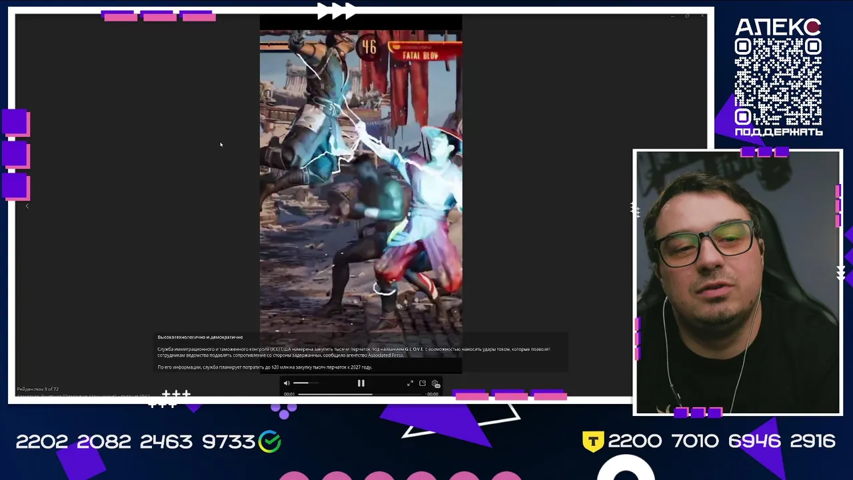
Task: Go to the previous media with left arrow
Action: coord(27,207)
